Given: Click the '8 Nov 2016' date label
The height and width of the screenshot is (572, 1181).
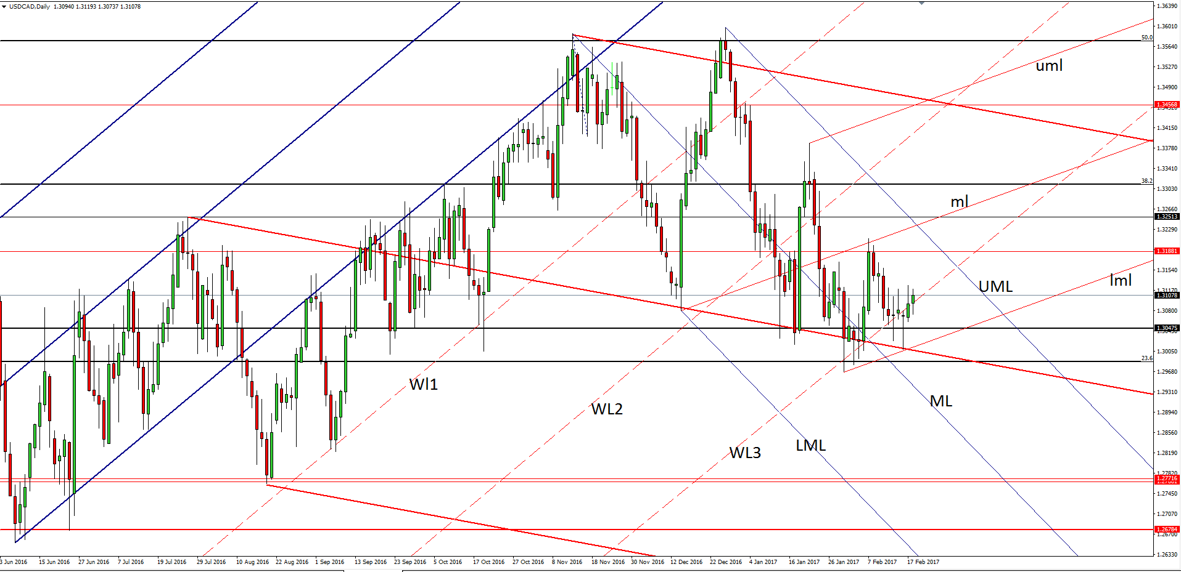Looking at the screenshot, I should [x=567, y=562].
